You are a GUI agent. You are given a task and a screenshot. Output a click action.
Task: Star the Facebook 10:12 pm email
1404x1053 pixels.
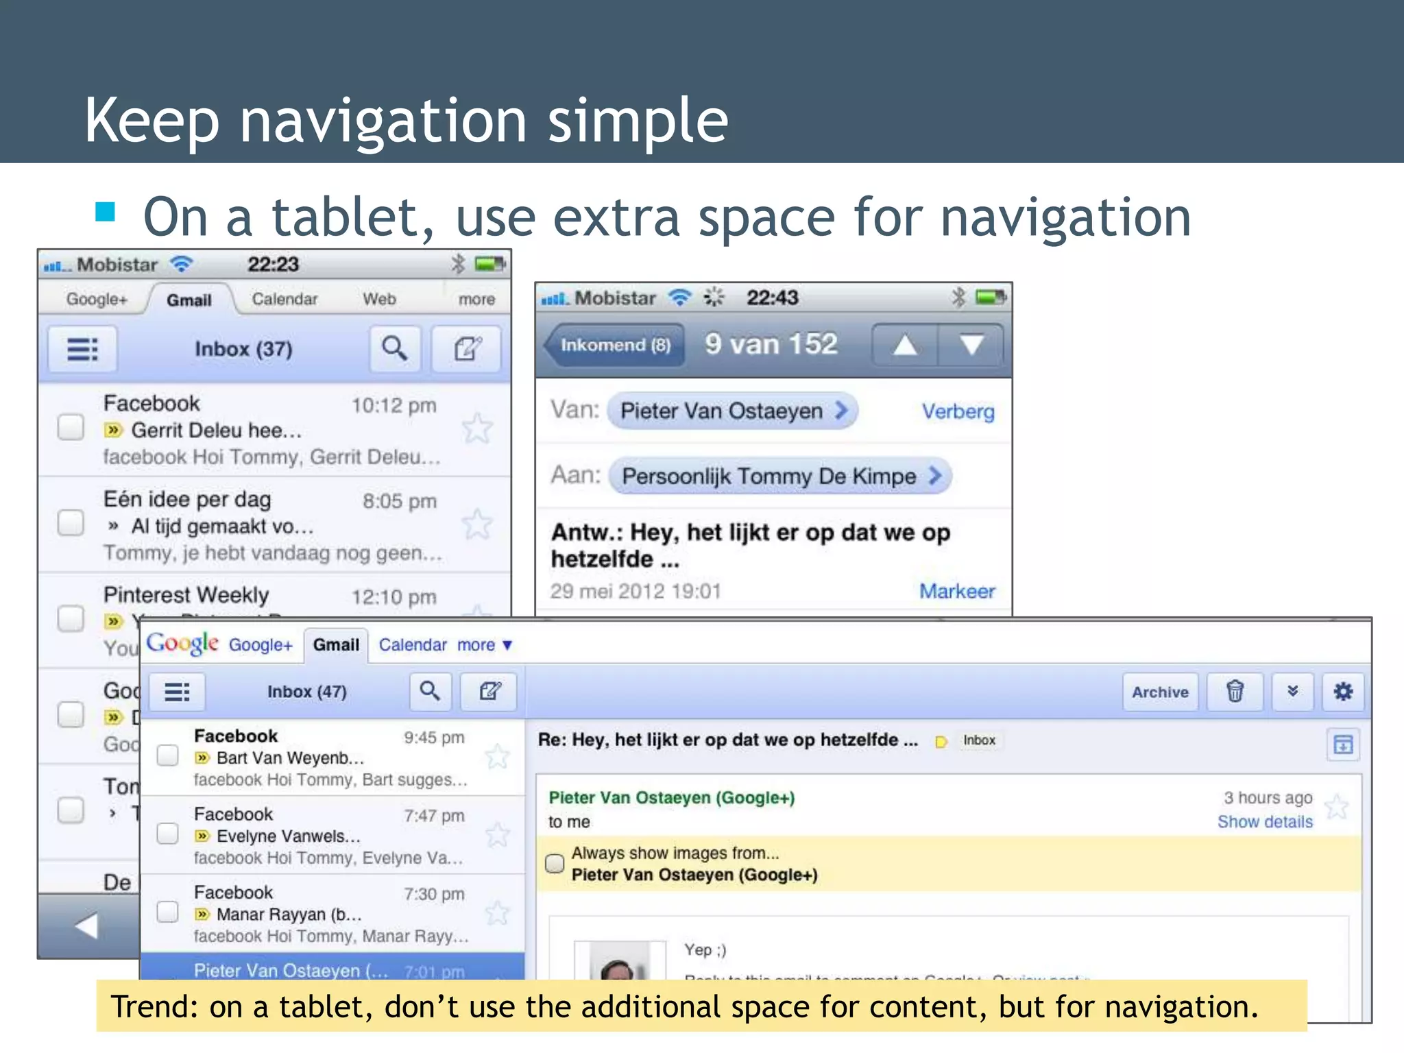coord(477,428)
